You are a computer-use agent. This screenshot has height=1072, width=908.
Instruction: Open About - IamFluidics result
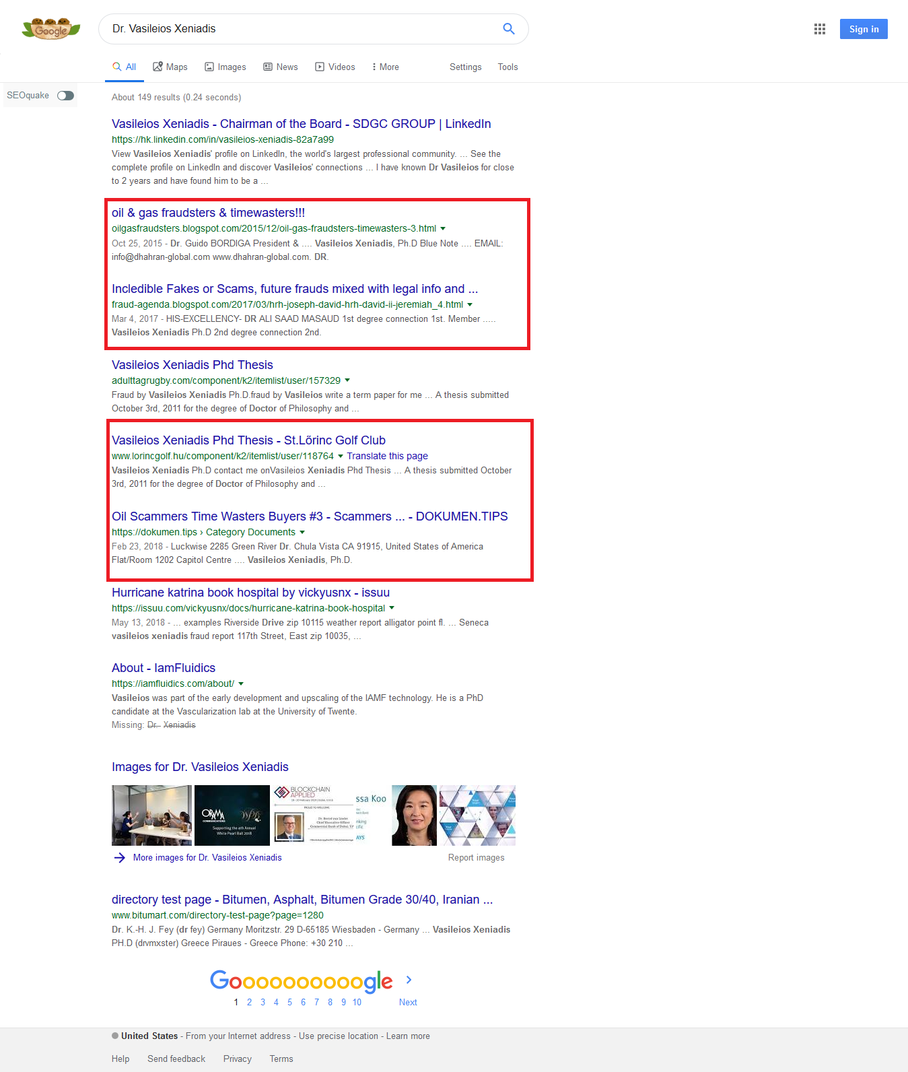[164, 668]
